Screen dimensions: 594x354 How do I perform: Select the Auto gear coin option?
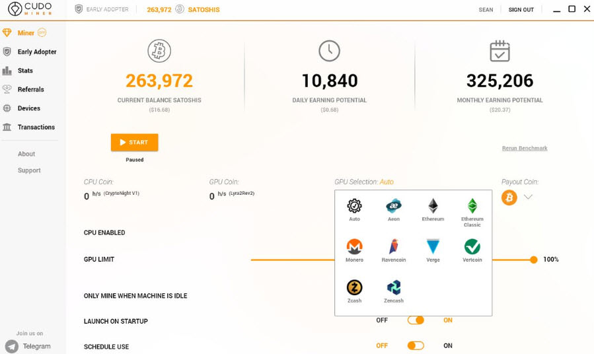[x=354, y=206]
